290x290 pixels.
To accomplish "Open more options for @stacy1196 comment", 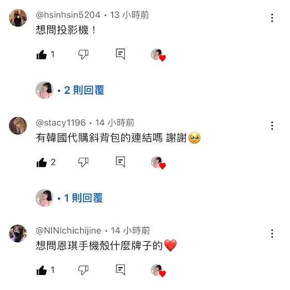I will pos(272,126).
